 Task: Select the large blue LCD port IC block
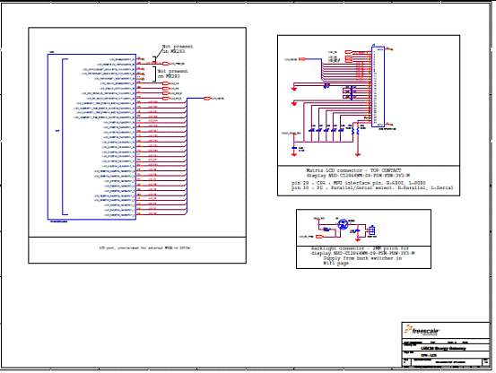pyautogui.click(x=91, y=137)
